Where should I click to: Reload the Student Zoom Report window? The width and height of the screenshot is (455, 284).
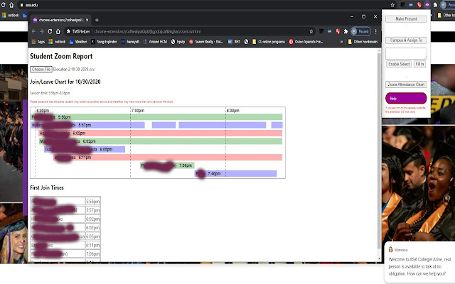50,31
